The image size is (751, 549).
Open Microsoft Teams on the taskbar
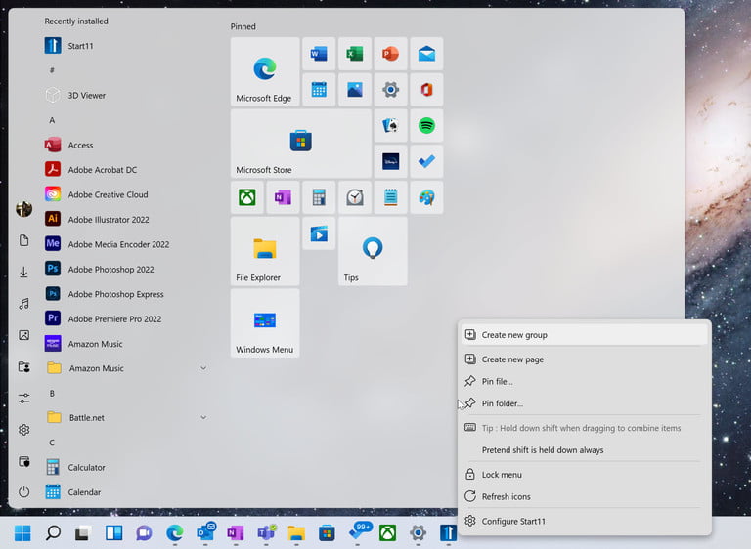coord(266,532)
